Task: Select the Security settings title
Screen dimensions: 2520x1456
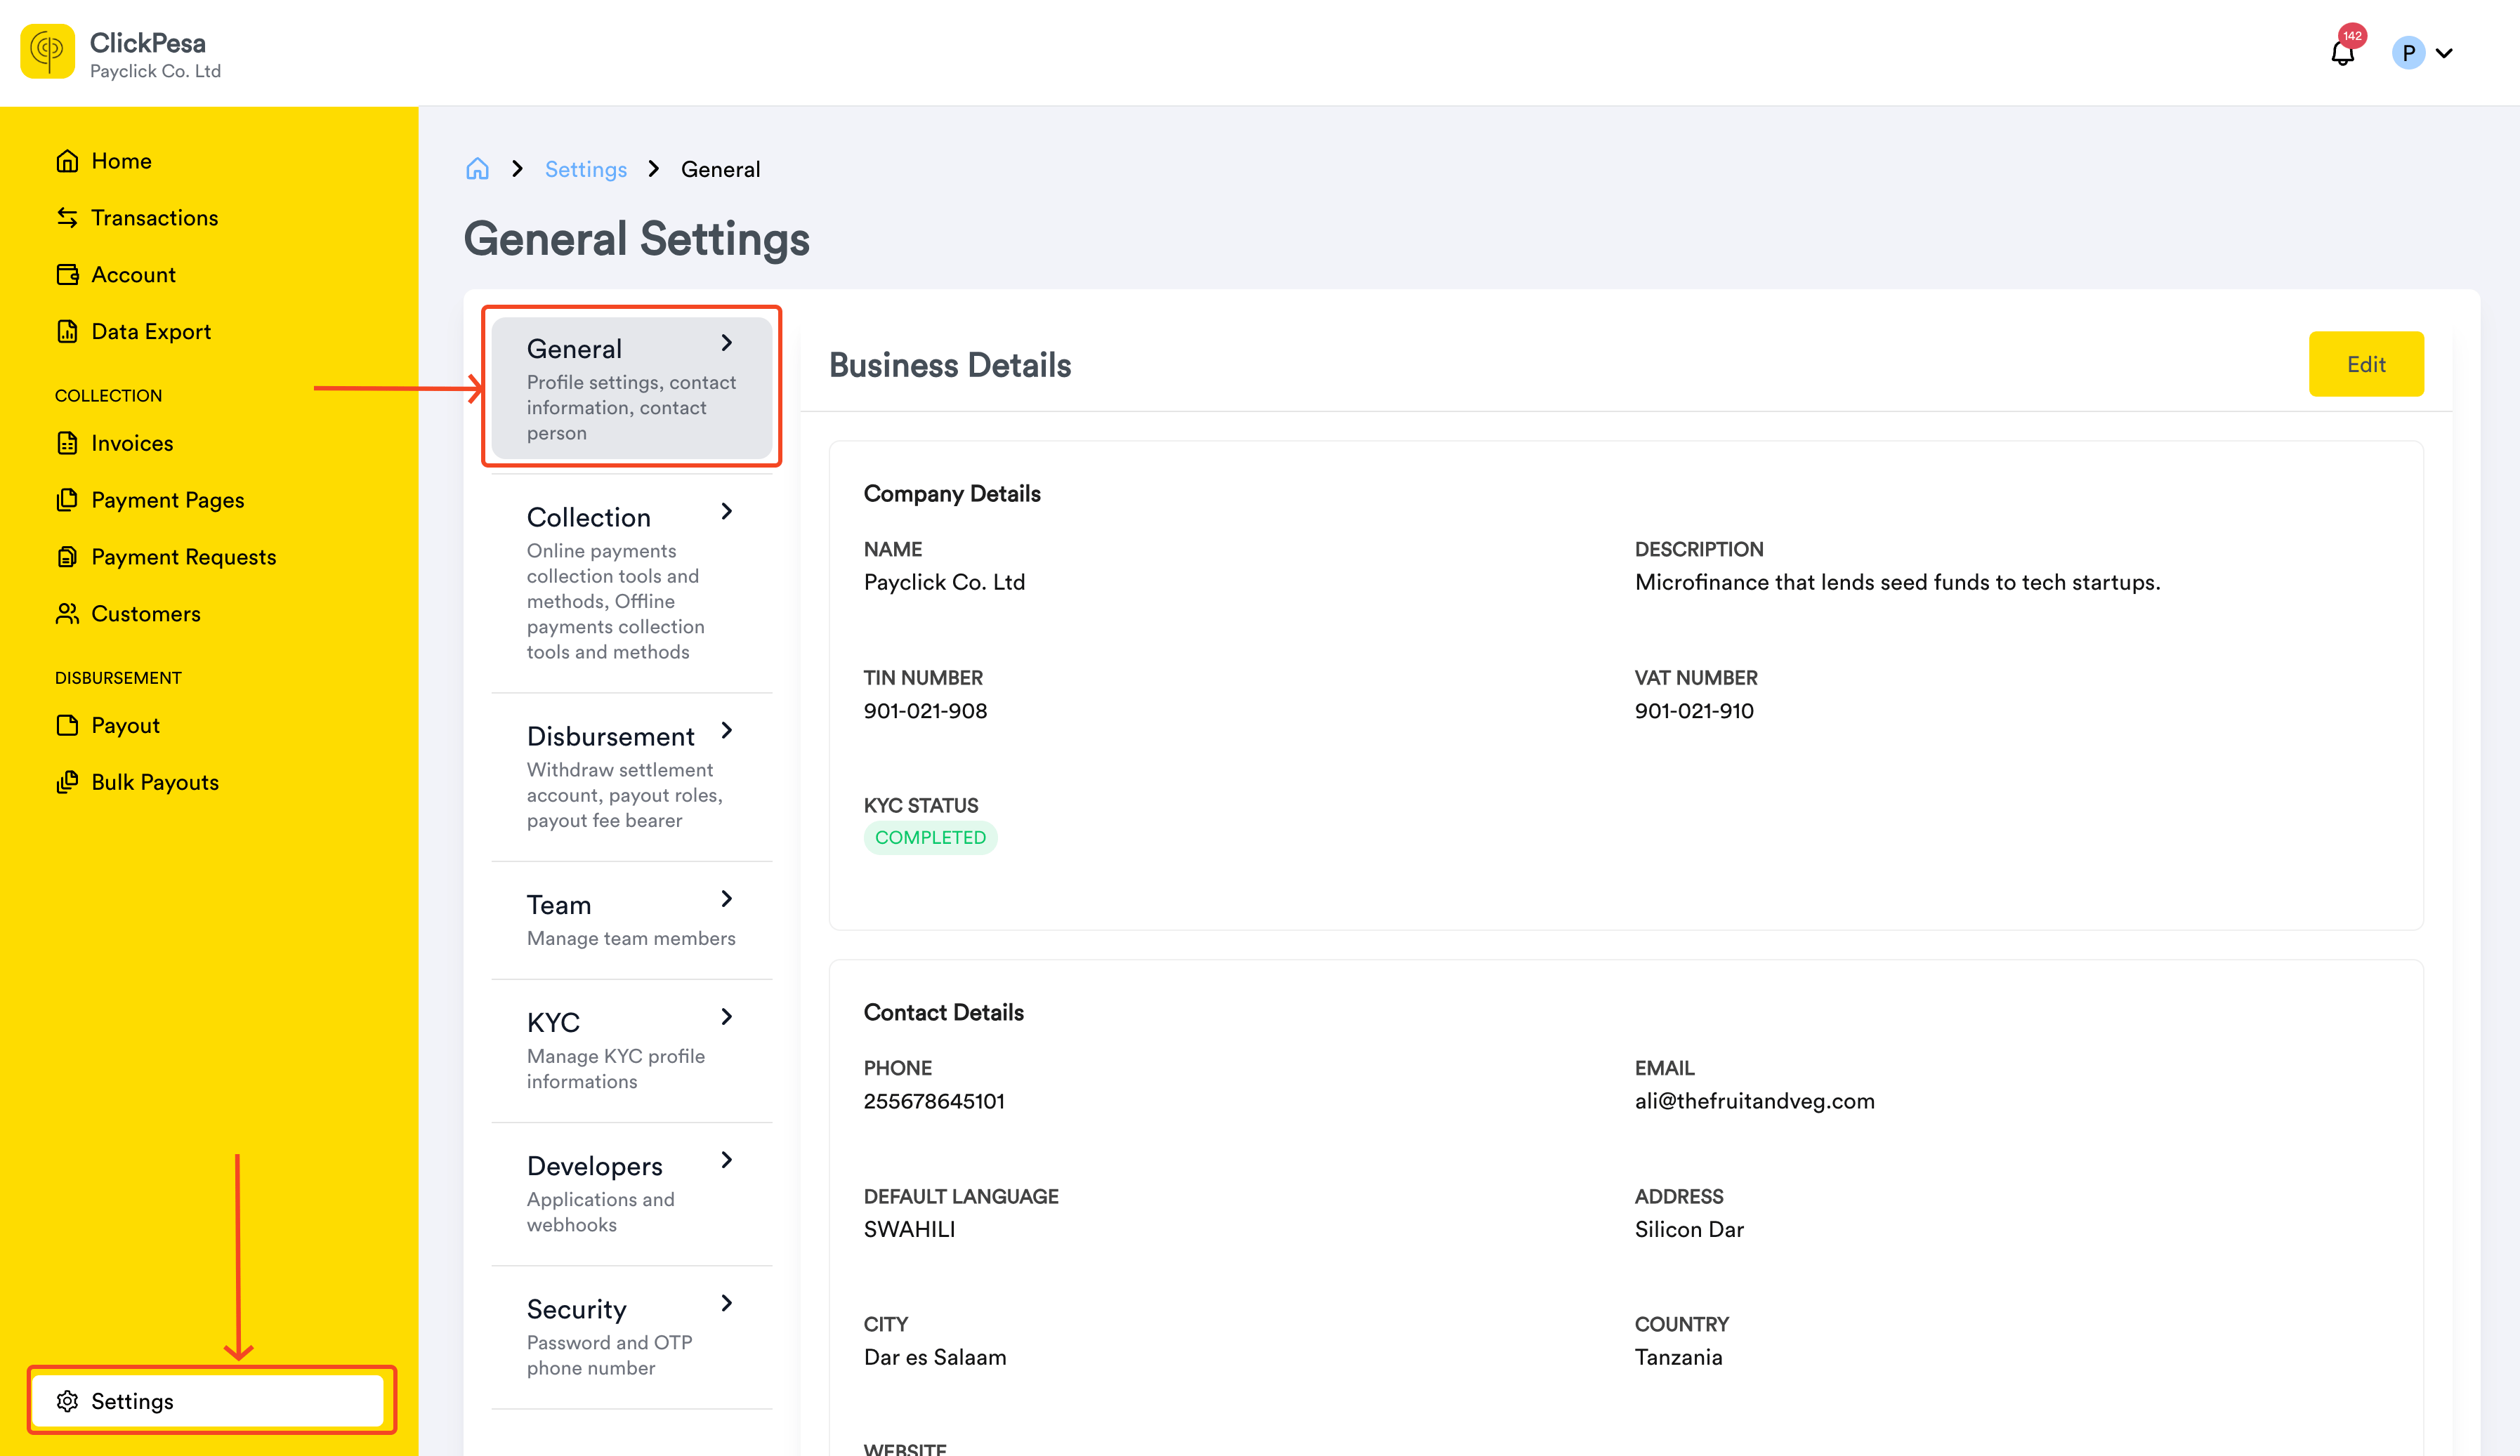Action: coord(577,1309)
